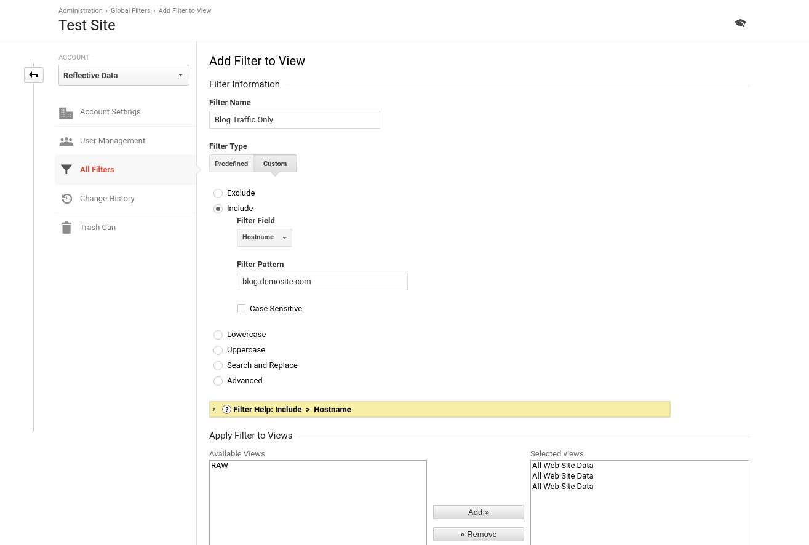
Task: Enable the Case Sensitive checkbox
Action: (x=241, y=309)
